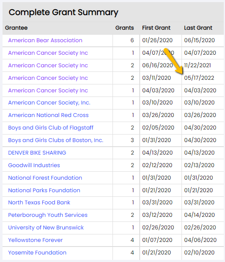Open American Cancer Society Inc with first grant 04/03/2020
The width and height of the screenshot is (225, 262).
[48, 90]
